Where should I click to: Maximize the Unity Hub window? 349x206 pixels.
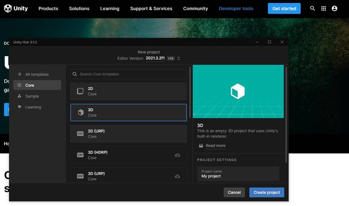pyautogui.click(x=269, y=42)
